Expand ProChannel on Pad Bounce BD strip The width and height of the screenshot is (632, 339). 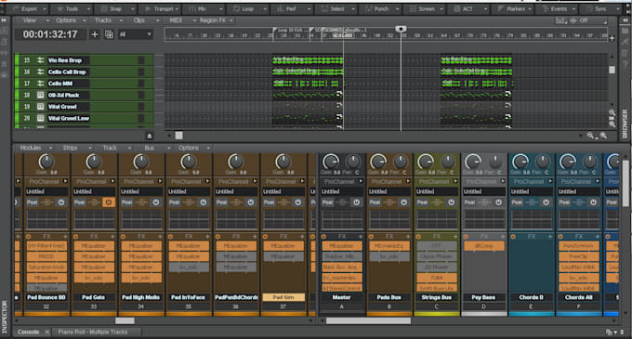(65, 181)
